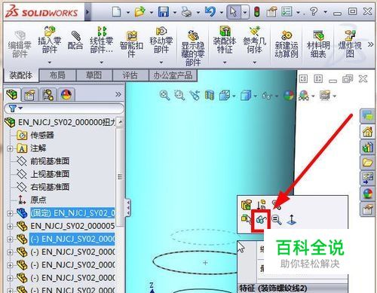Click the Print icon
The height and width of the screenshot is (293, 377).
tap(187, 12)
